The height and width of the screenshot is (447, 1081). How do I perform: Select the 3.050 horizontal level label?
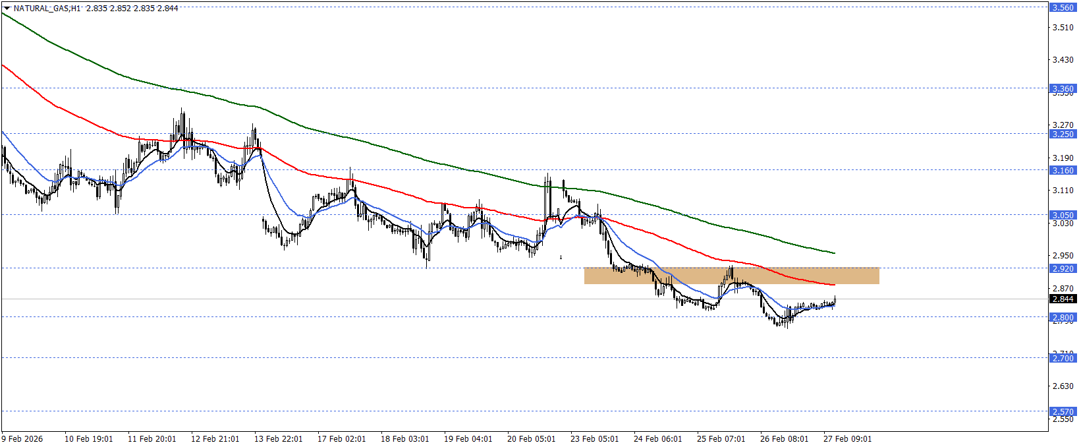click(1063, 215)
